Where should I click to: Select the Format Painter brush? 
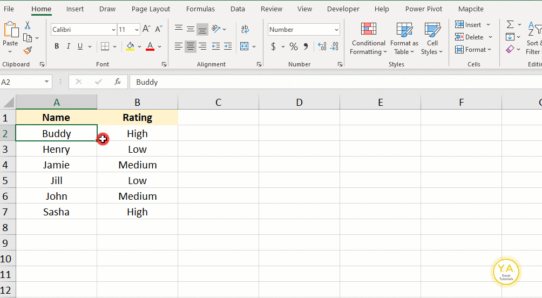point(28,50)
